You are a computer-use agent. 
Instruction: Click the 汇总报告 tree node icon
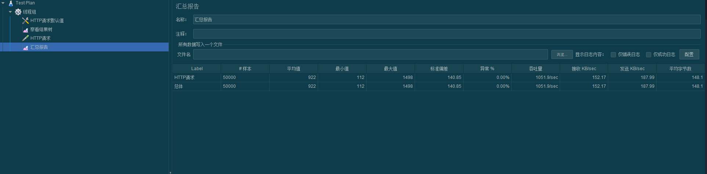click(x=25, y=47)
